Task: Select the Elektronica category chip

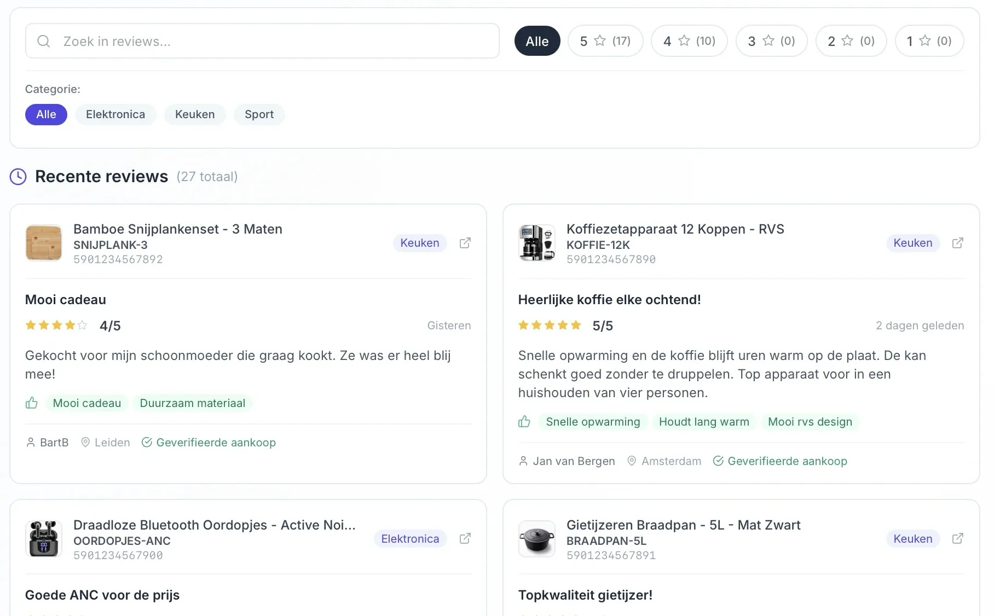Action: point(115,114)
